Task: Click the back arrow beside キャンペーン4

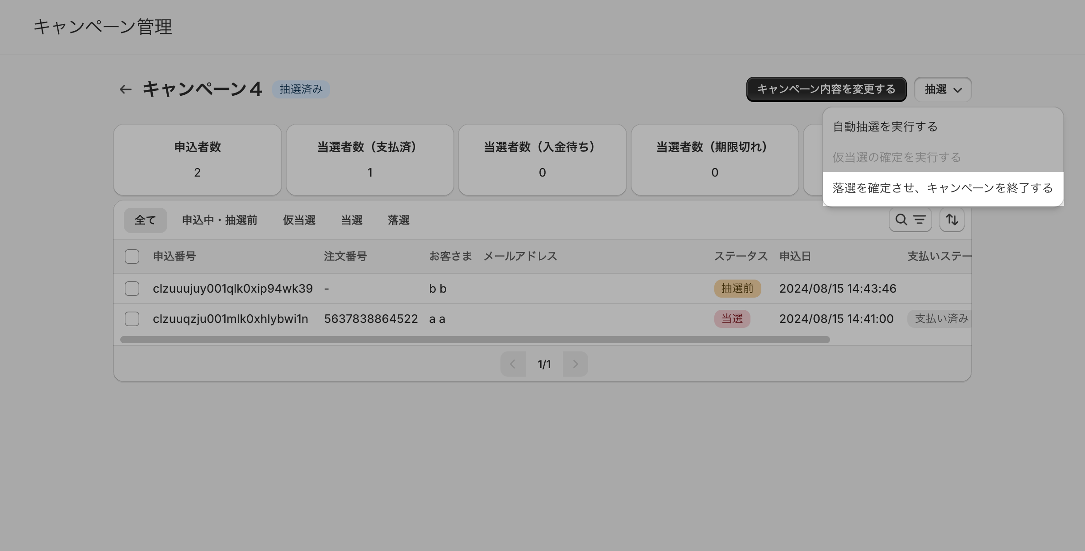Action: pos(125,89)
